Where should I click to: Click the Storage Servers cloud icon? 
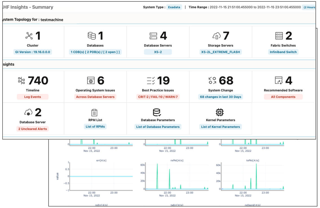(x=217, y=36)
